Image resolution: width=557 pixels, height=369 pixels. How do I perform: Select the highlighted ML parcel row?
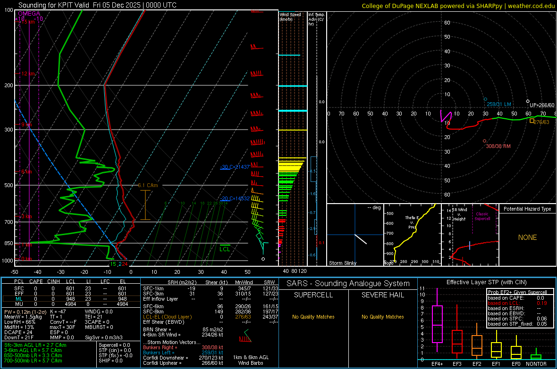tap(70, 299)
